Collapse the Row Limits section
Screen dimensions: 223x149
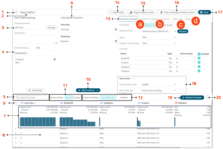pyautogui.click(x=134, y=78)
